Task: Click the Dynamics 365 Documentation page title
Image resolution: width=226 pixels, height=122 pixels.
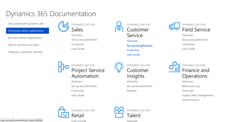Action: 51,14
